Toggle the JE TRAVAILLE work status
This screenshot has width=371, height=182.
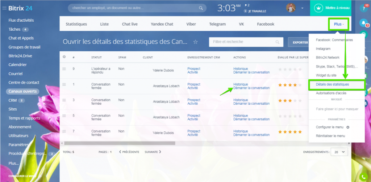255,11
